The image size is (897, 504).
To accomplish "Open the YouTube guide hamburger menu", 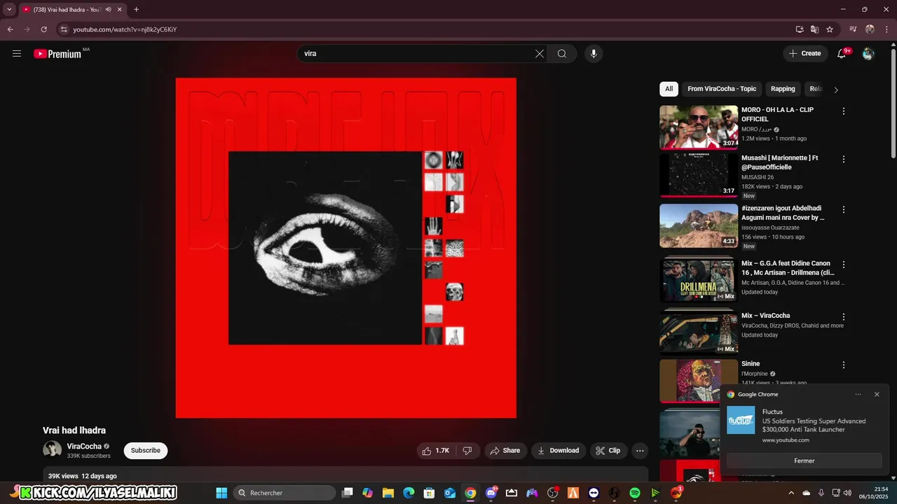I will coord(17,54).
